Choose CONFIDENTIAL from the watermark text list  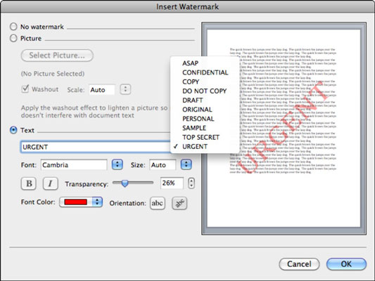[205, 72]
